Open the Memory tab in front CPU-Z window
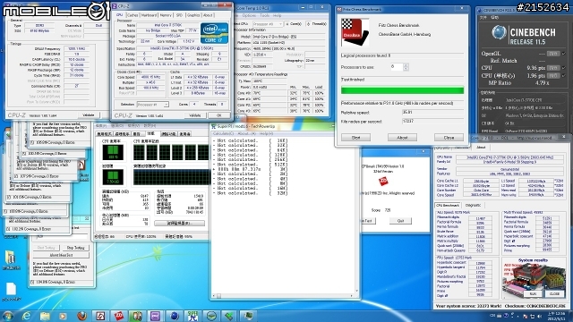The width and height of the screenshot is (573, 322). 166,15
